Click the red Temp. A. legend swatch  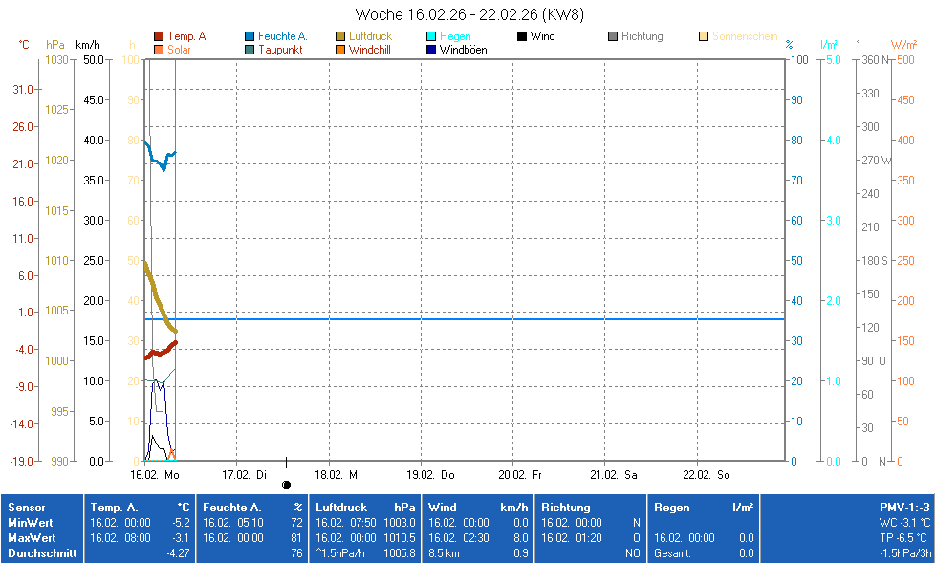(159, 36)
